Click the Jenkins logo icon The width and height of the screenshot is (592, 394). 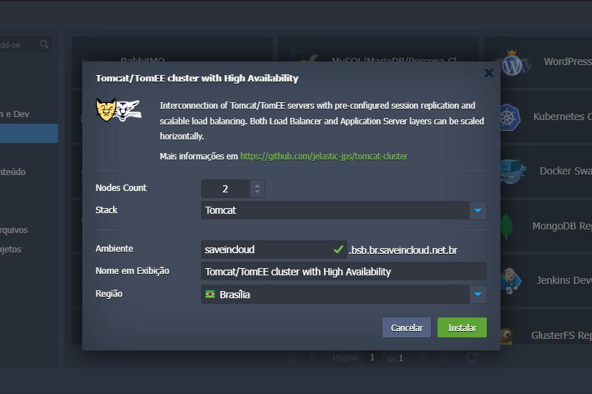[x=510, y=280]
